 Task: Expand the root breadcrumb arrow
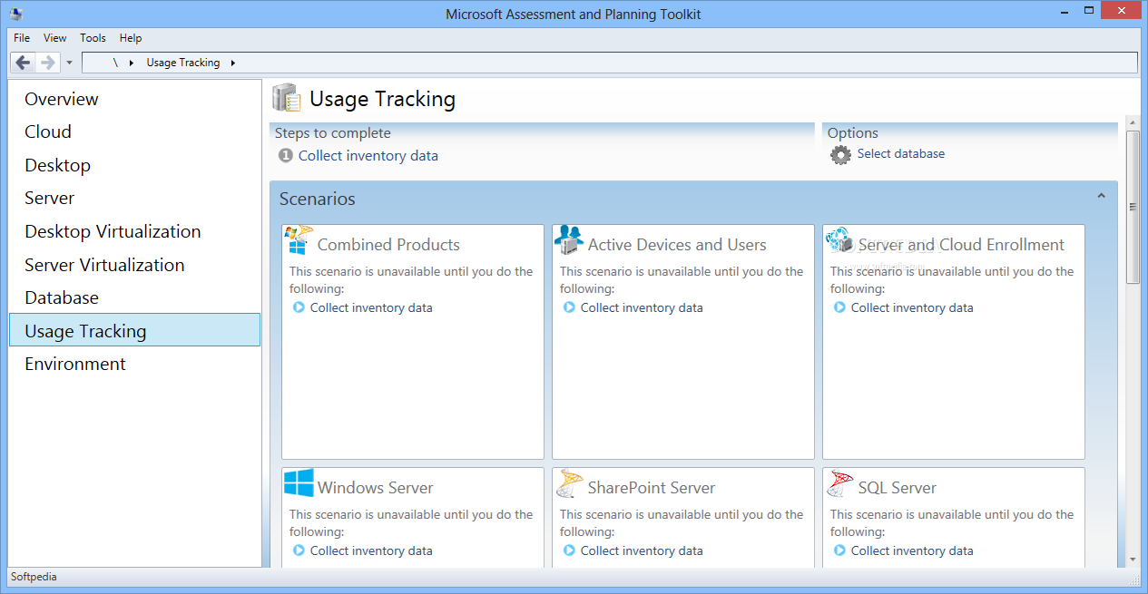131,63
